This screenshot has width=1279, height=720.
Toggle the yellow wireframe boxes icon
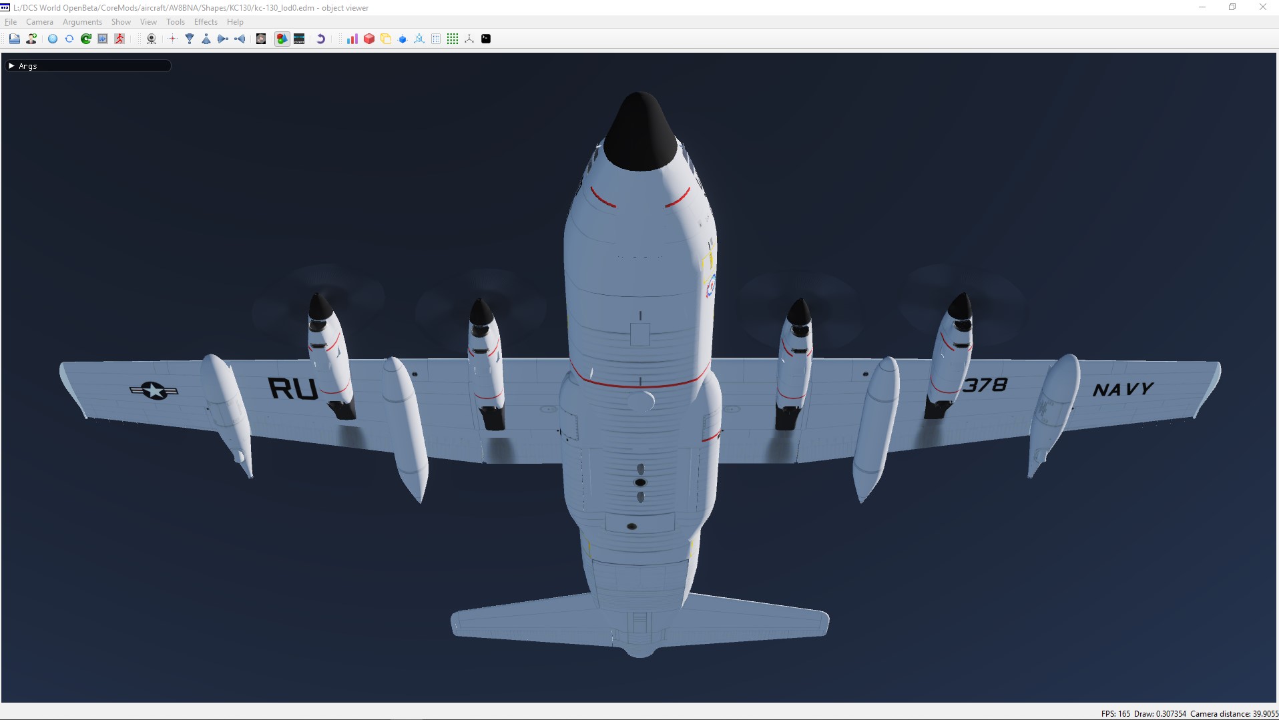[386, 39]
